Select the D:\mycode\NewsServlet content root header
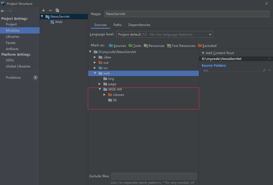Screen dimensions: 273x185 (236, 59)
